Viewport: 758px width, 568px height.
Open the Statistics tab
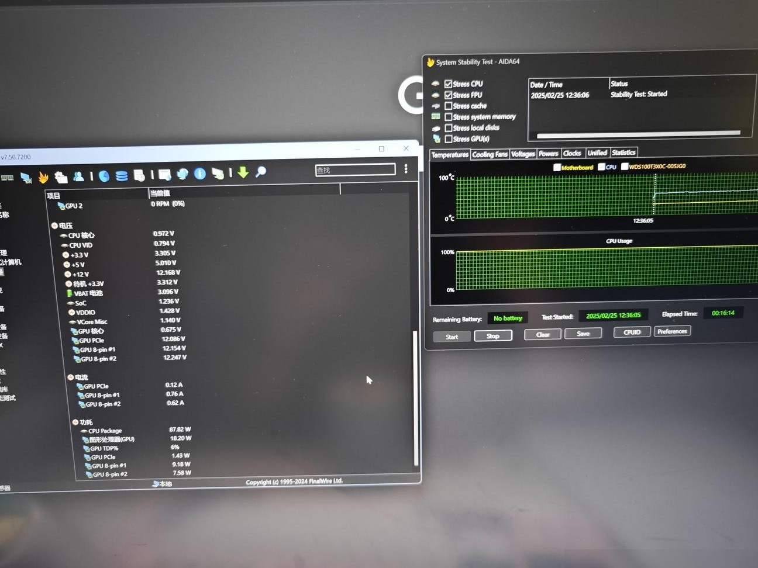(x=623, y=153)
